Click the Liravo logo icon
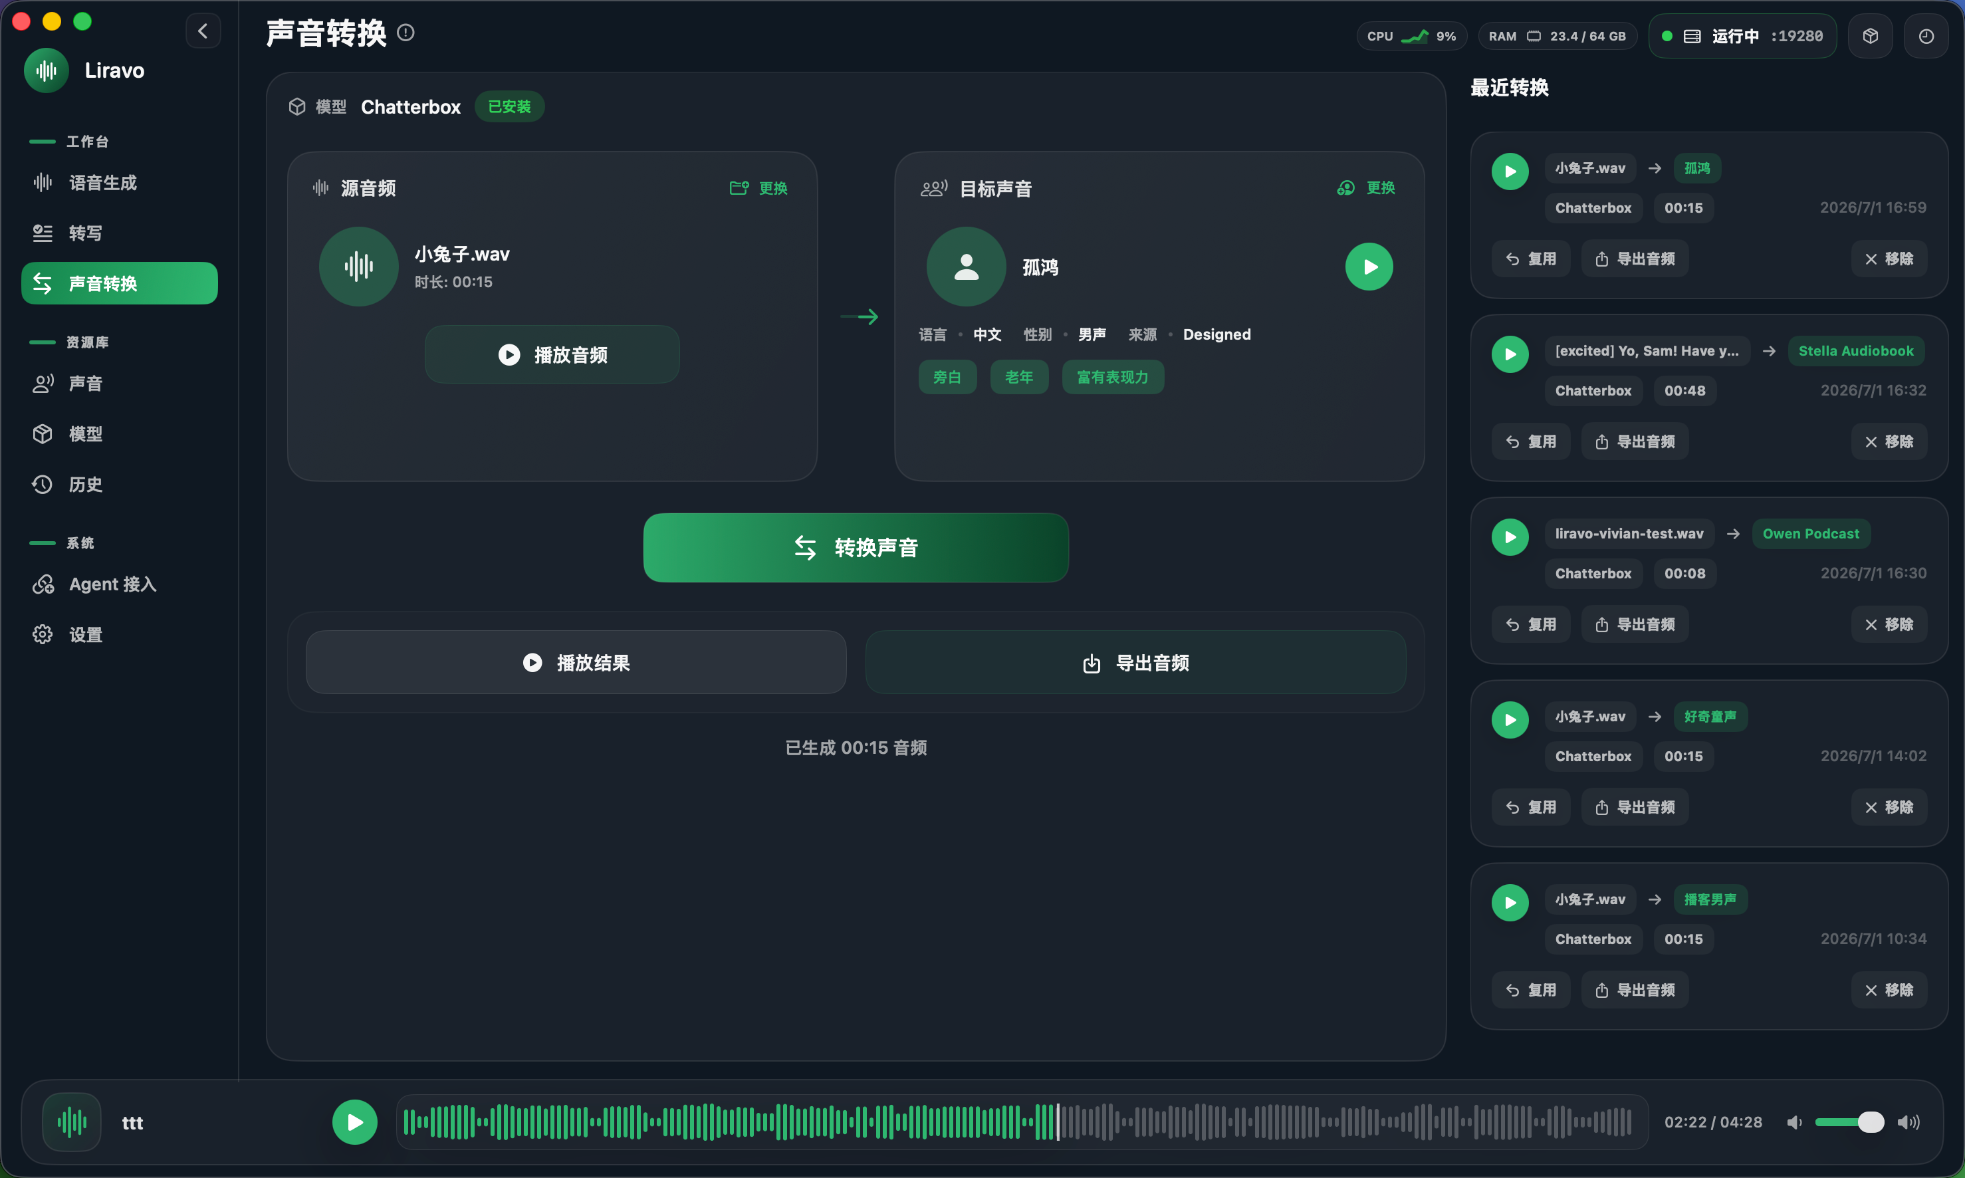The image size is (1965, 1178). point(46,70)
